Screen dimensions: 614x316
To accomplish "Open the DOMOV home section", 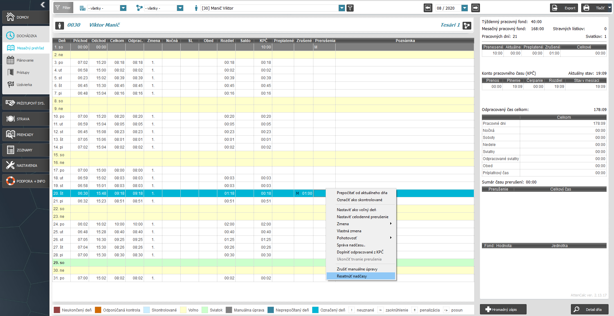I will [x=26, y=17].
